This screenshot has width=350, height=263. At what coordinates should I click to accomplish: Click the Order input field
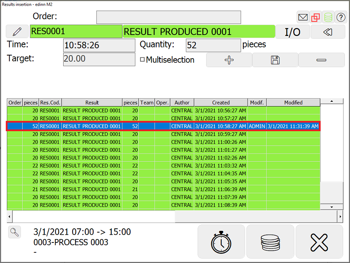(x=169, y=17)
